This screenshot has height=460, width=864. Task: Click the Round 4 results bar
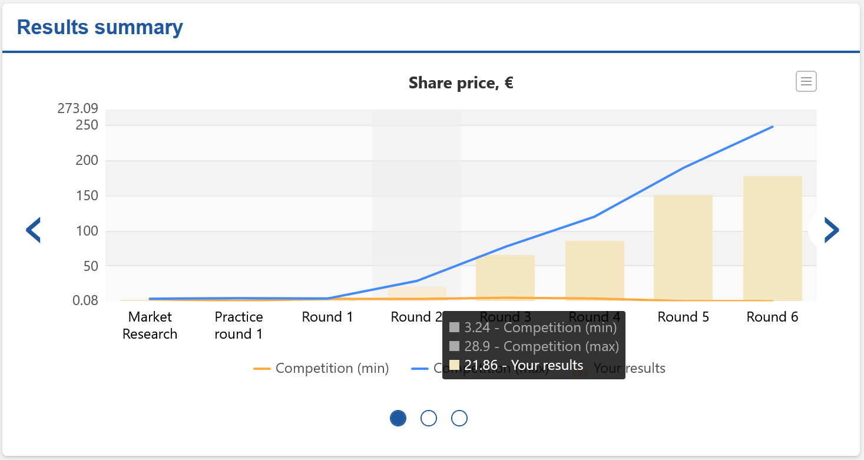pos(594,270)
